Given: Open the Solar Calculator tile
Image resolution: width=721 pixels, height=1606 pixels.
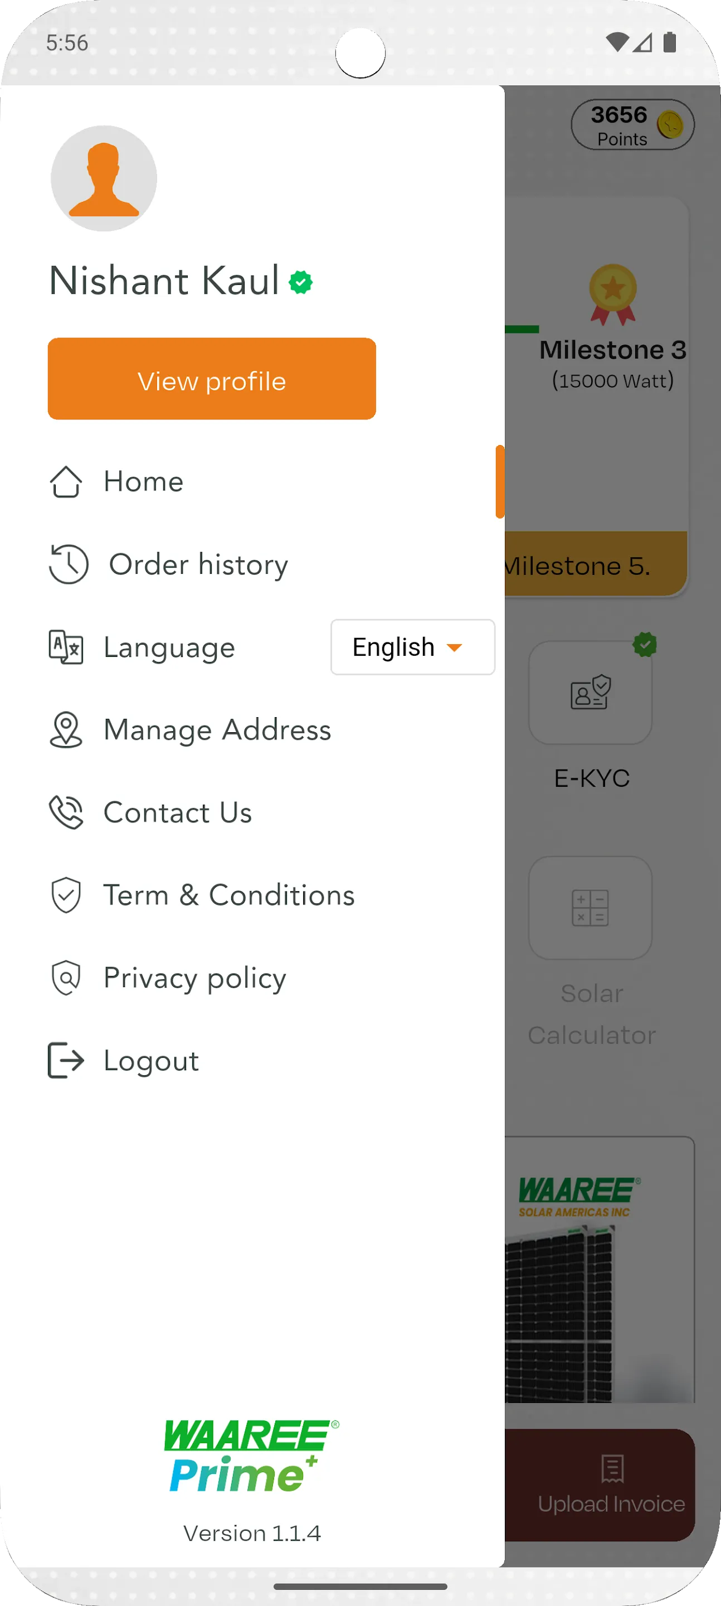Looking at the screenshot, I should point(590,908).
